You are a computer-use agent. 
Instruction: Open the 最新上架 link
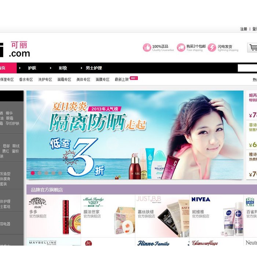coord(122,80)
